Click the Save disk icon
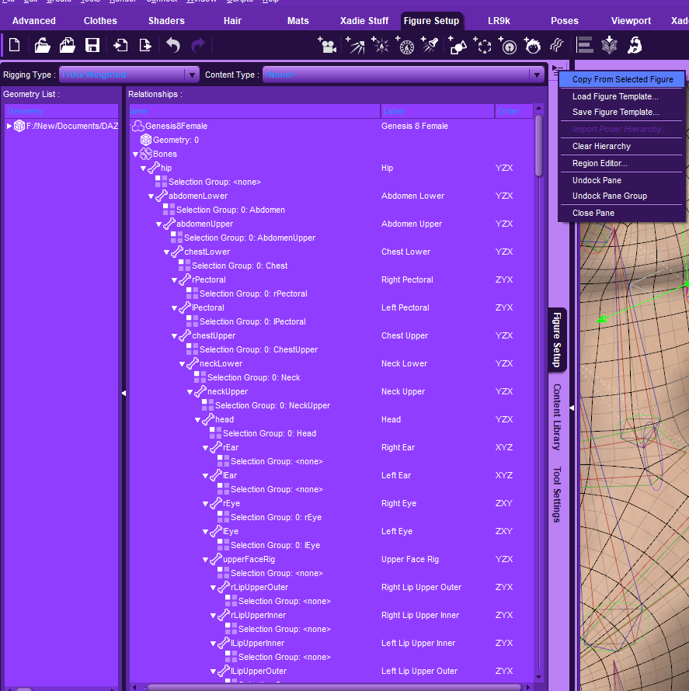This screenshot has height=691, width=689. [x=92, y=46]
